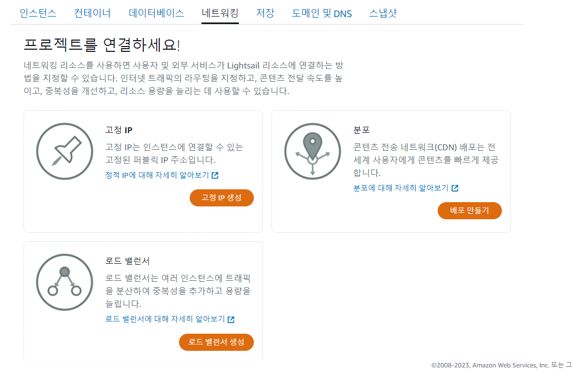Open 분포에 대해 자세히 알아보기 link

pyautogui.click(x=401, y=188)
